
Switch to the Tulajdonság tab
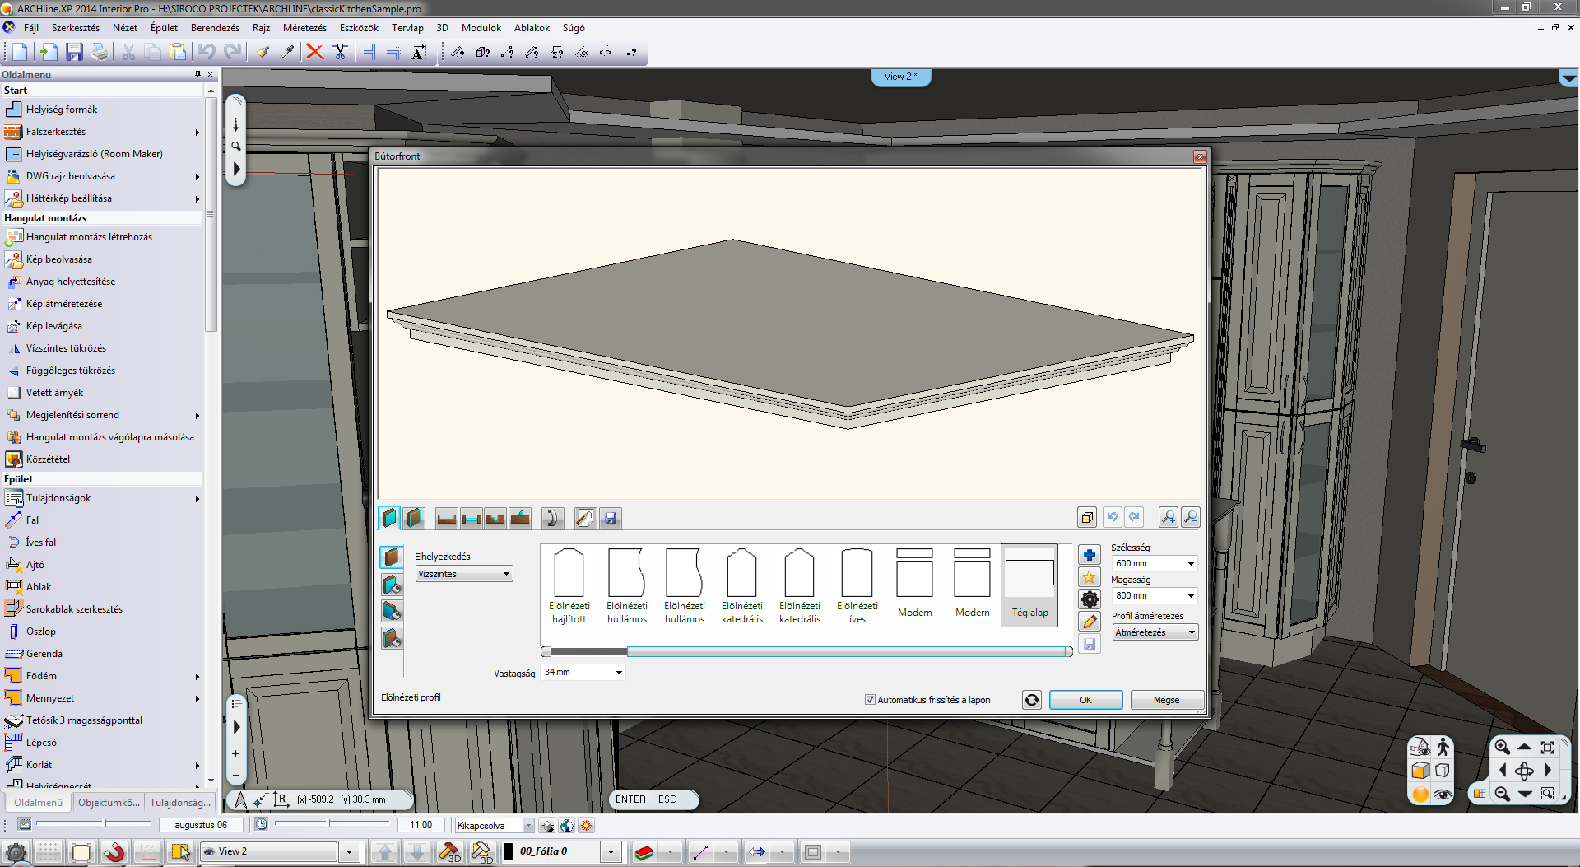[x=179, y=803]
